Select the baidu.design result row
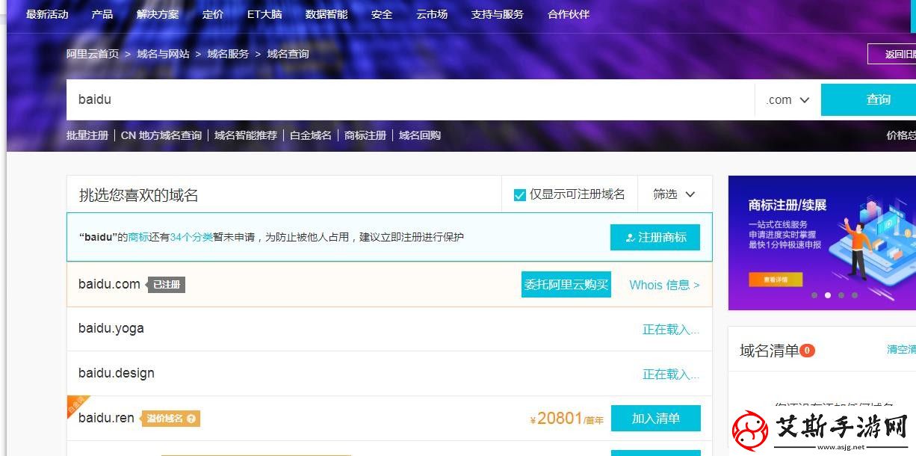Screen dimensions: 916x456 point(389,374)
